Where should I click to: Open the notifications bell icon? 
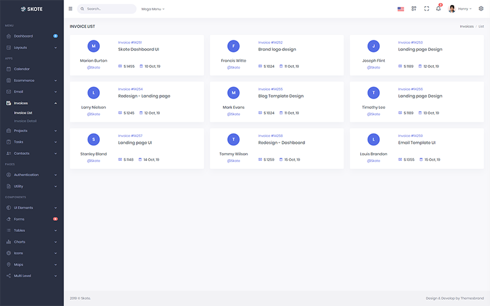pos(439,9)
